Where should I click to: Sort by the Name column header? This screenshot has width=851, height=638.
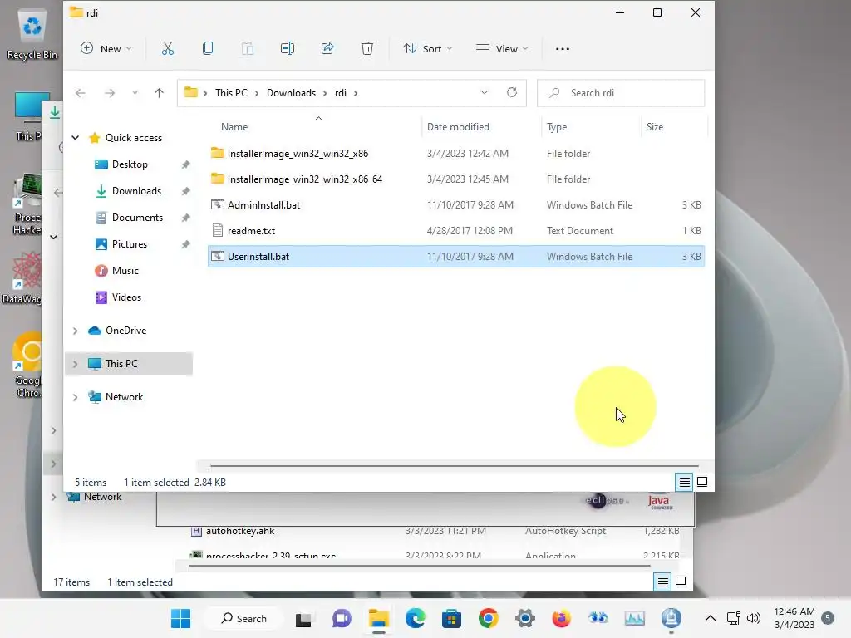tap(234, 127)
